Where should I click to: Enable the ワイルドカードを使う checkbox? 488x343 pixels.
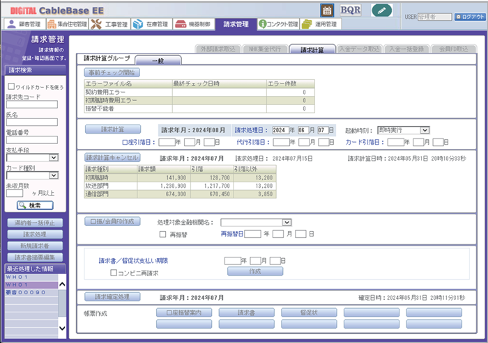coord(11,87)
